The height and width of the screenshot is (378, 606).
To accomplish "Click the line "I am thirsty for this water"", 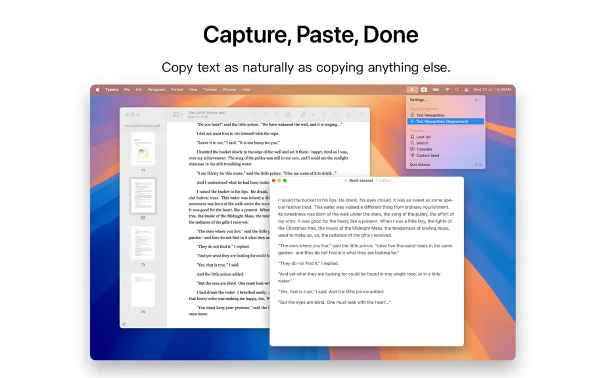I will point(266,173).
